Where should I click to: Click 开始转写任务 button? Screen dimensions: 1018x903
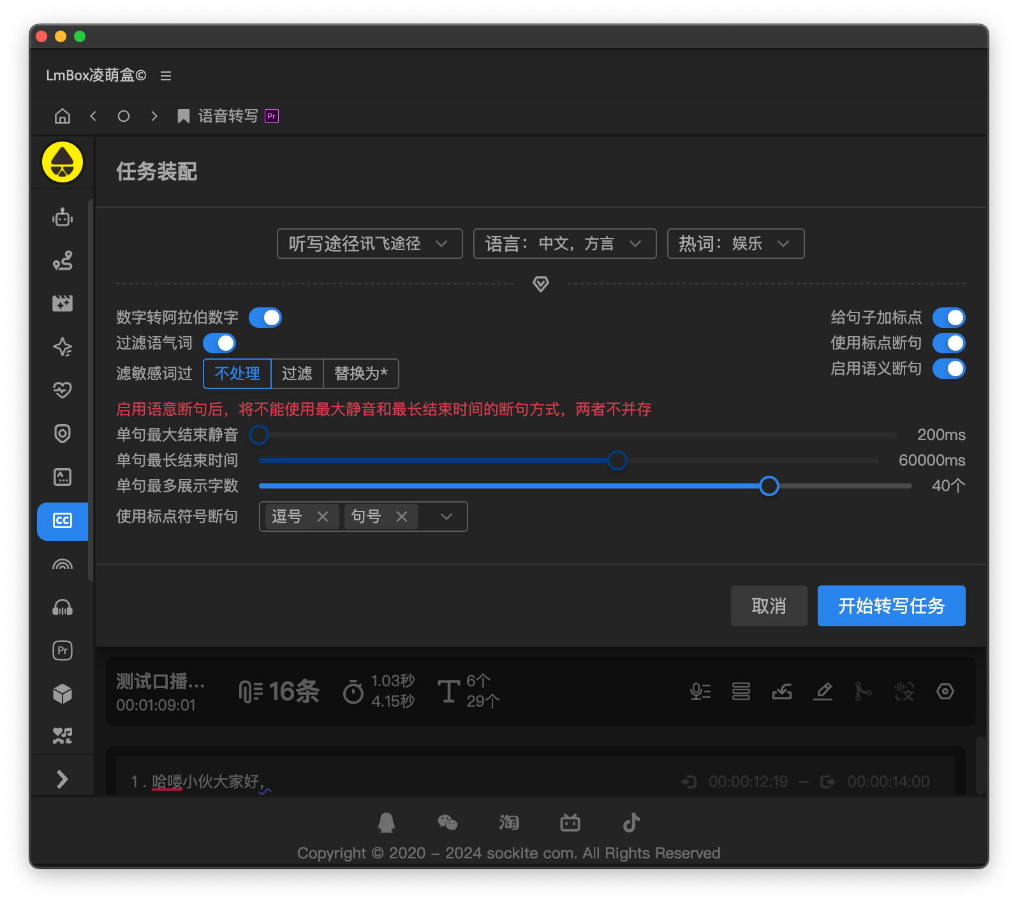click(x=892, y=606)
